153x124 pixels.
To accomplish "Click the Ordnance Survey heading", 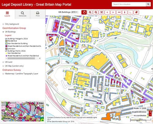I will (12, 70).
